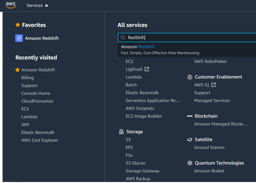Open AWS Outposts
The width and height of the screenshot is (256, 183).
click(140, 109)
